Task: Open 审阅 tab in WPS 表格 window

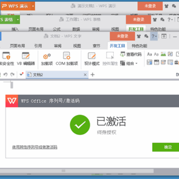Action: point(95,29)
